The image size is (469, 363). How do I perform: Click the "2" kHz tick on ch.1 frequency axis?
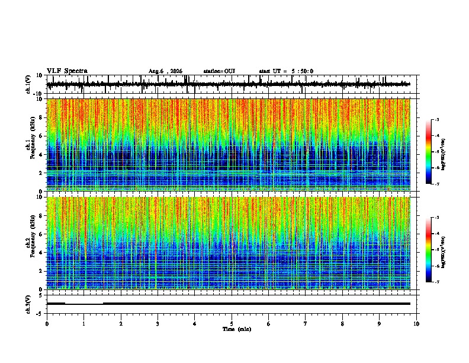click(x=41, y=173)
